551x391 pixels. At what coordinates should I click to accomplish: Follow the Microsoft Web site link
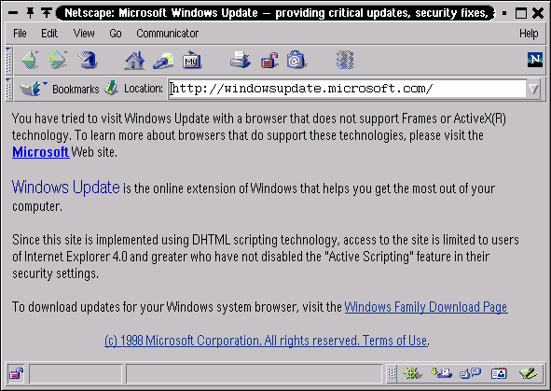(40, 152)
